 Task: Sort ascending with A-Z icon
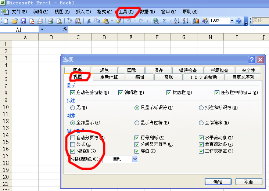tap(177, 21)
